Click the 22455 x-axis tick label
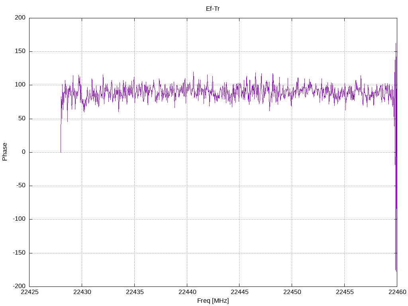This screenshot has width=408, height=306. pos(344,292)
